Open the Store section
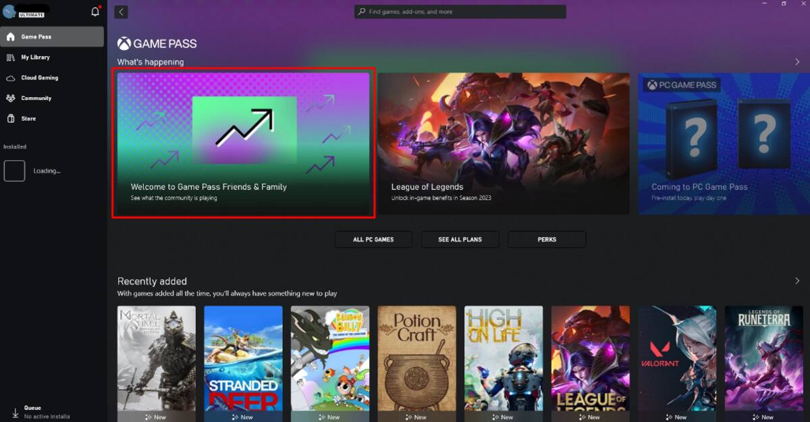810x422 pixels. click(x=53, y=118)
